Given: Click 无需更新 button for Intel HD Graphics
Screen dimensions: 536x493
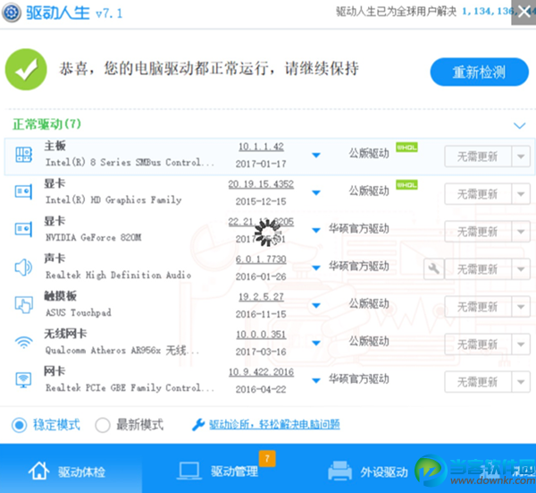Looking at the screenshot, I should (478, 194).
